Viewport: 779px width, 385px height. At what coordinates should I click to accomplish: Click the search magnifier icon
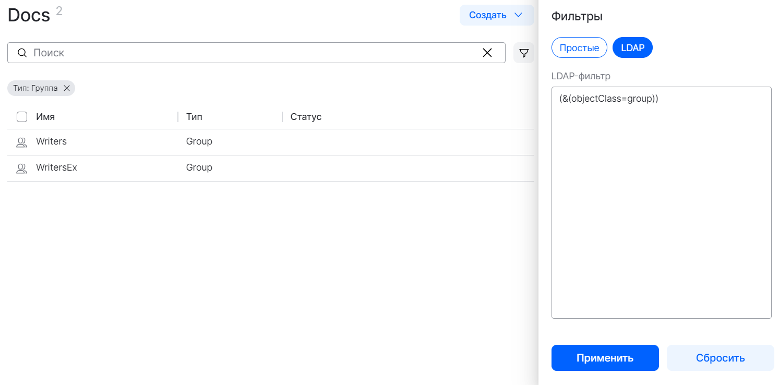click(22, 53)
